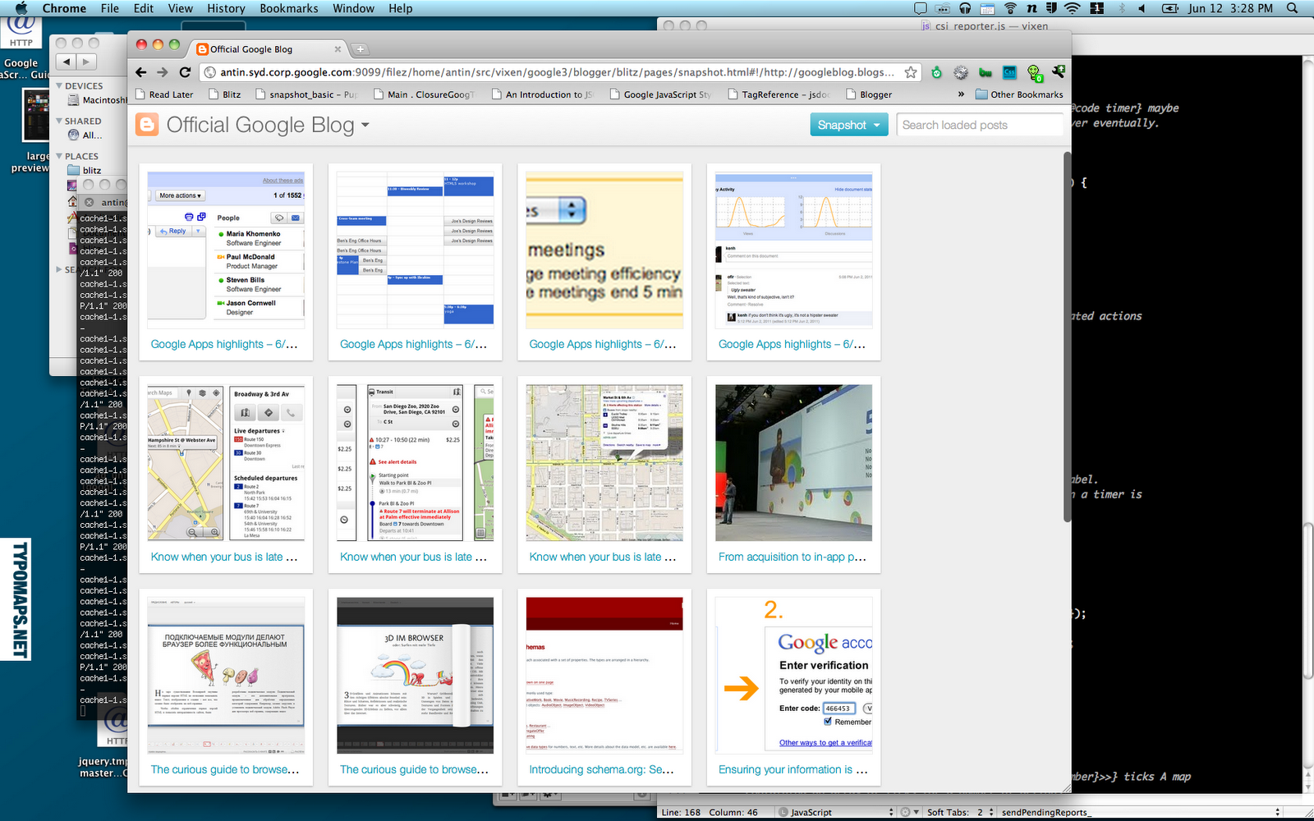Screen dimensions: 1314x821
Task: Open the Apple menu
Action: 22,8
